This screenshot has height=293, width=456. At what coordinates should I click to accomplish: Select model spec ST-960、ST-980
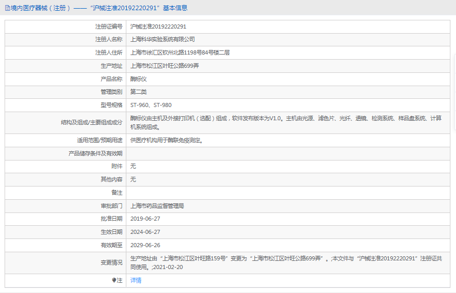click(151, 105)
